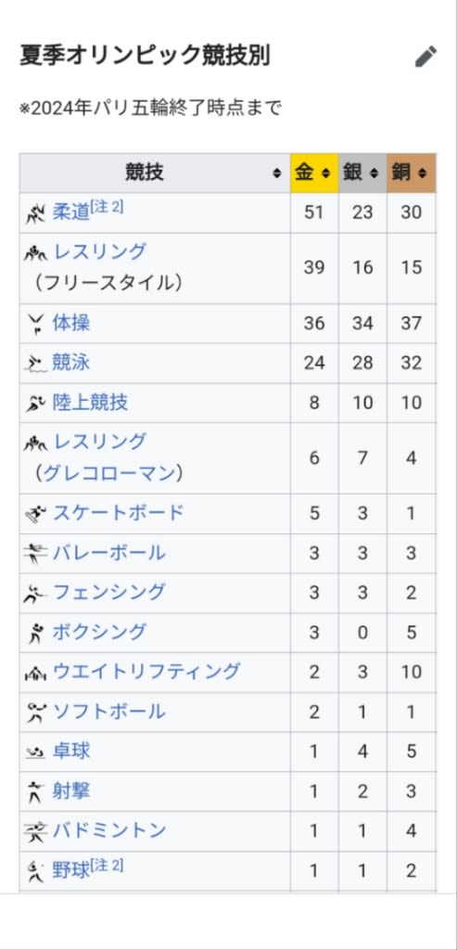Click the gymnastics pictogram beside 体操

coord(35,324)
